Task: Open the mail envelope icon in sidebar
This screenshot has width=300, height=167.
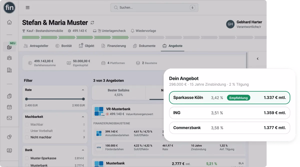Action: pyautogui.click(x=9, y=118)
